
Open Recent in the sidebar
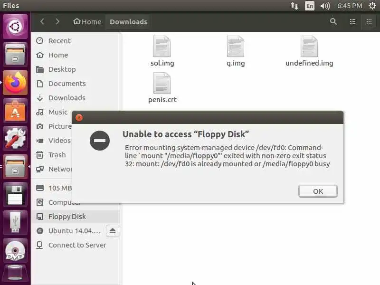point(59,41)
